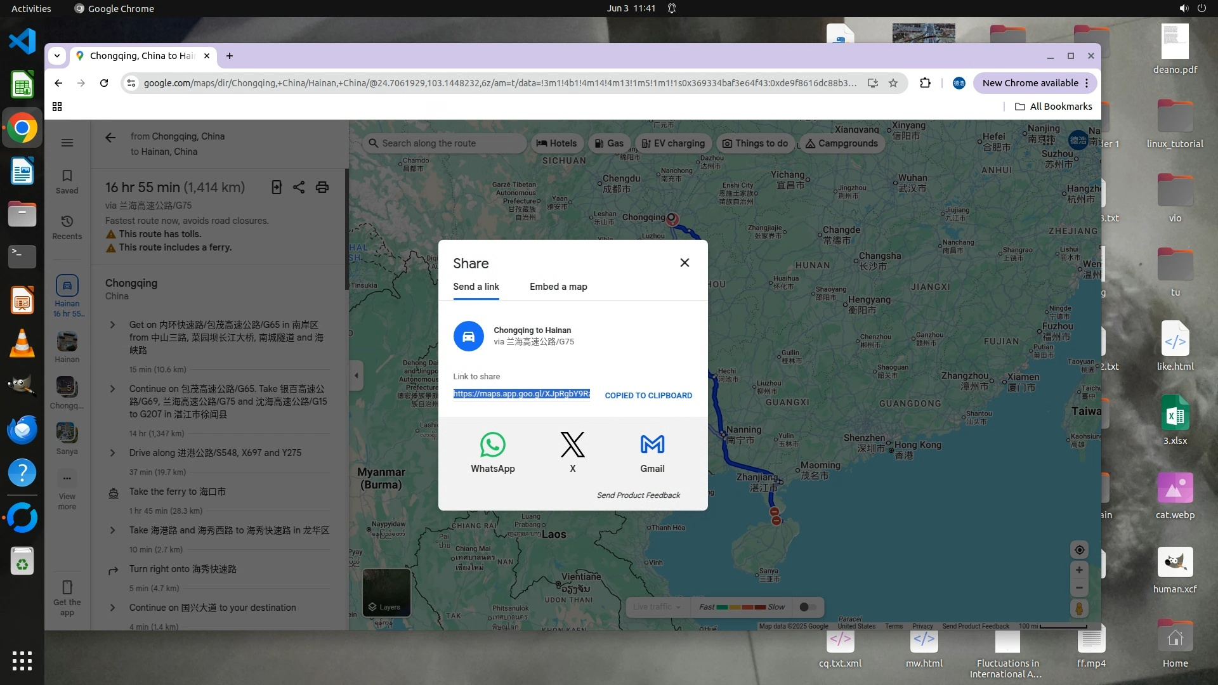Viewport: 1218px width, 685px height.
Task: Select the Send a link tab
Action: (x=476, y=287)
